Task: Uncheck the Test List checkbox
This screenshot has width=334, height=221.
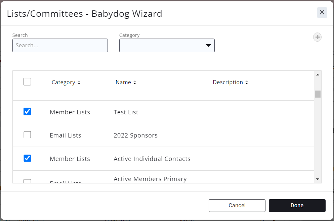Action: (27, 111)
